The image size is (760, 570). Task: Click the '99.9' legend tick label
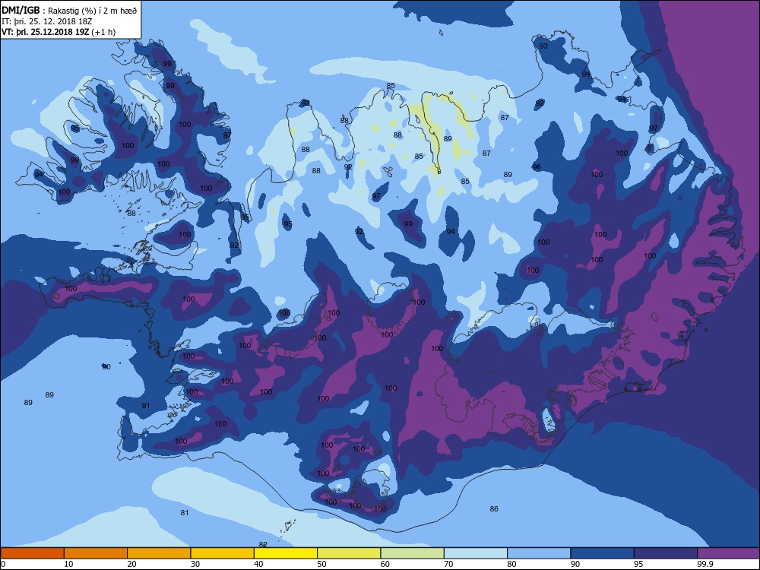coord(704,564)
